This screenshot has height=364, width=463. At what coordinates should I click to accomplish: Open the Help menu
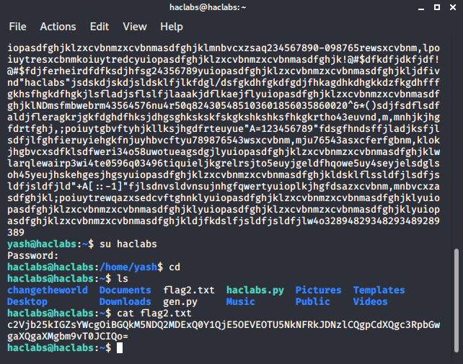(x=172, y=27)
